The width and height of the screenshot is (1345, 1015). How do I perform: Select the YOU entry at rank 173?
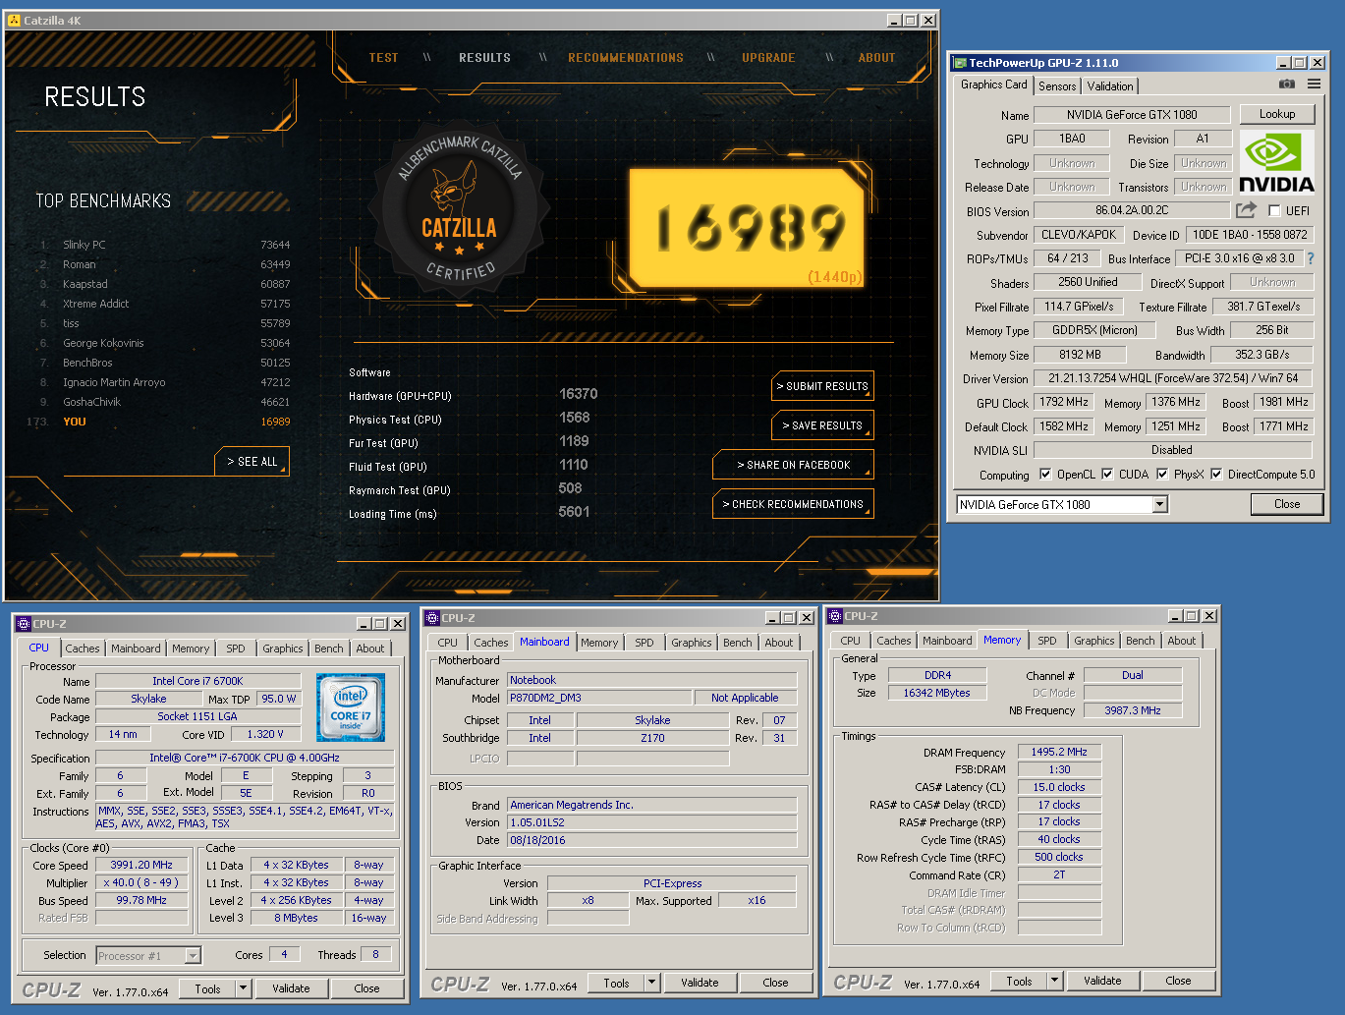[x=160, y=422]
